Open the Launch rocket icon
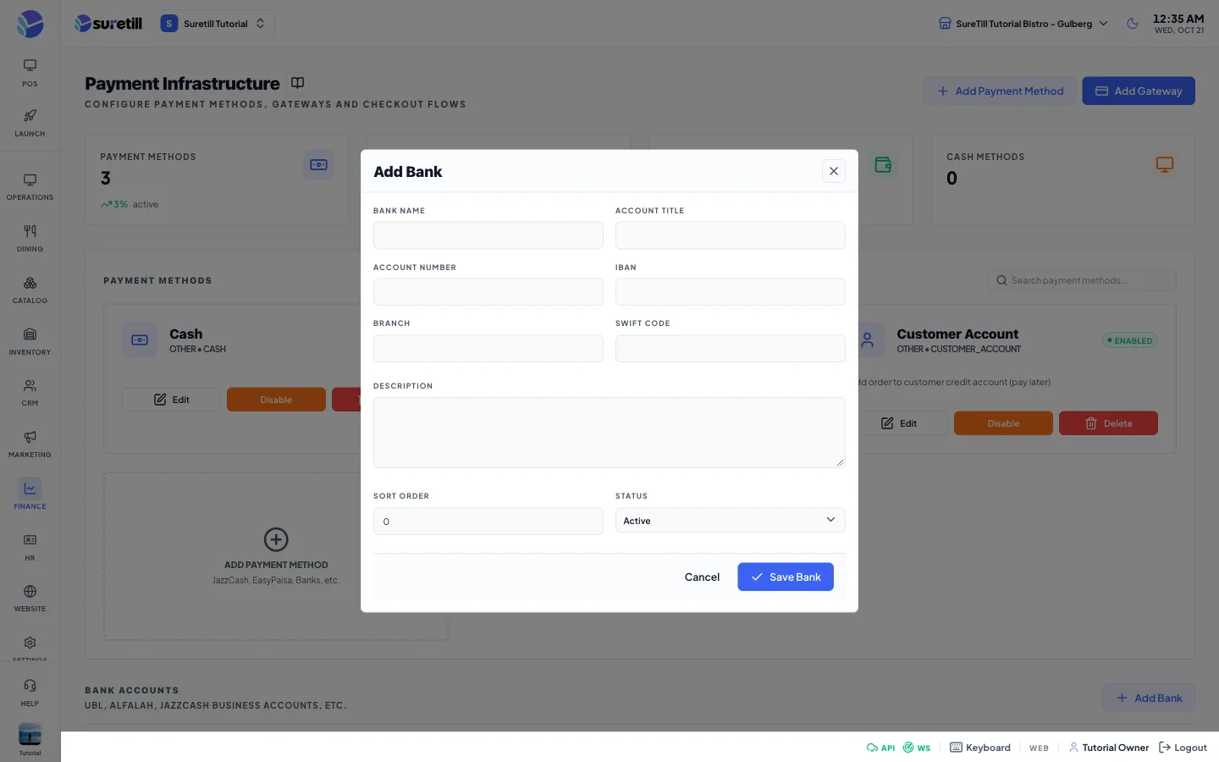This screenshot has width=1219, height=762. click(30, 116)
